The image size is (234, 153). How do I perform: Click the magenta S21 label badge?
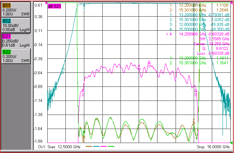coord(6,37)
